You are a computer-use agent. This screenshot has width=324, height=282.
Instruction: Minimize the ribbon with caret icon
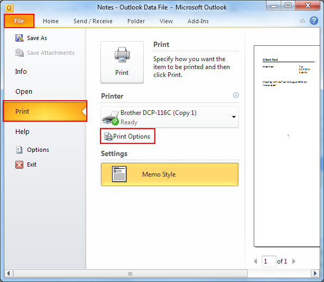pos(302,21)
